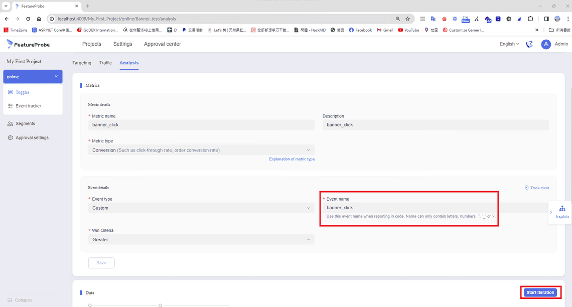
Task: Click the browser reload icon
Action: [x=28, y=19]
